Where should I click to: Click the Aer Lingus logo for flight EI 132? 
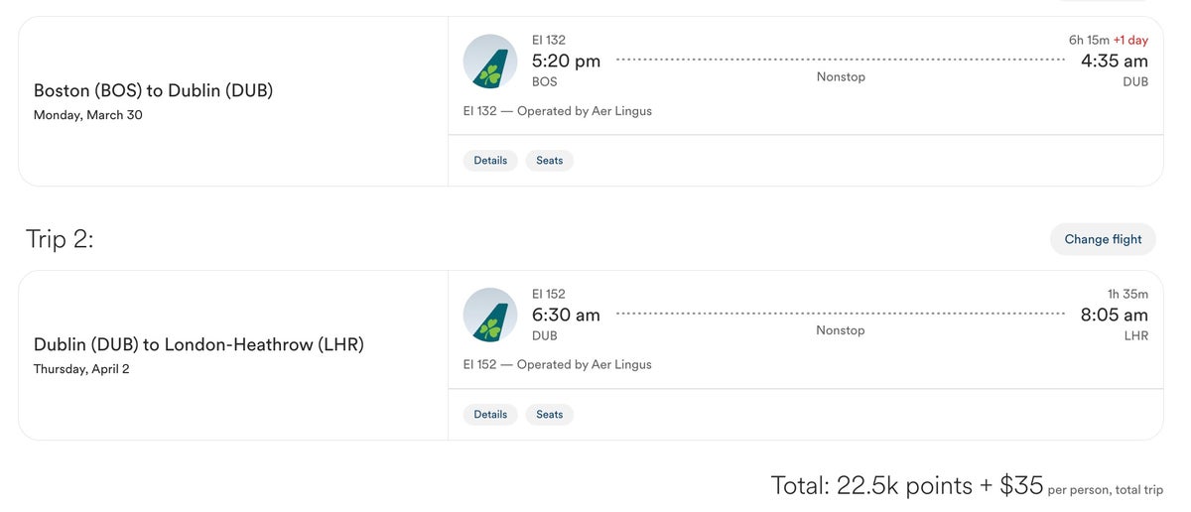pyautogui.click(x=490, y=62)
